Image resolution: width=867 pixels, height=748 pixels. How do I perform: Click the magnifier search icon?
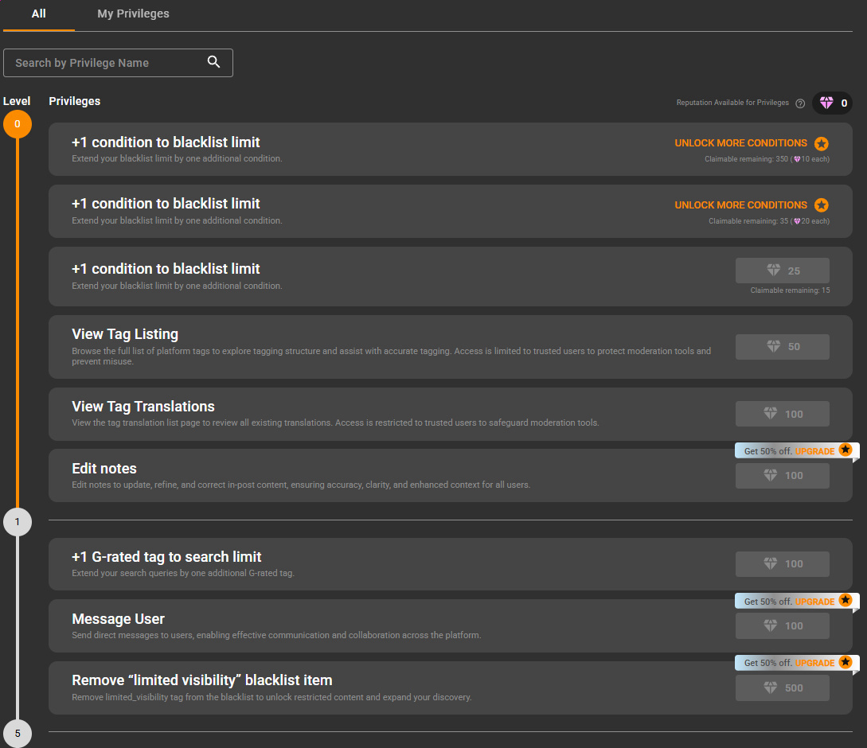click(x=214, y=62)
